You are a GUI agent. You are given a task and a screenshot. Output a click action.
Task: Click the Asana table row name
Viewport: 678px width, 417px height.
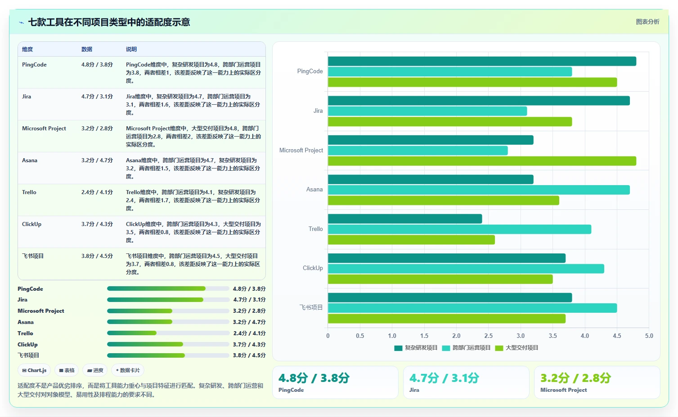30,160
